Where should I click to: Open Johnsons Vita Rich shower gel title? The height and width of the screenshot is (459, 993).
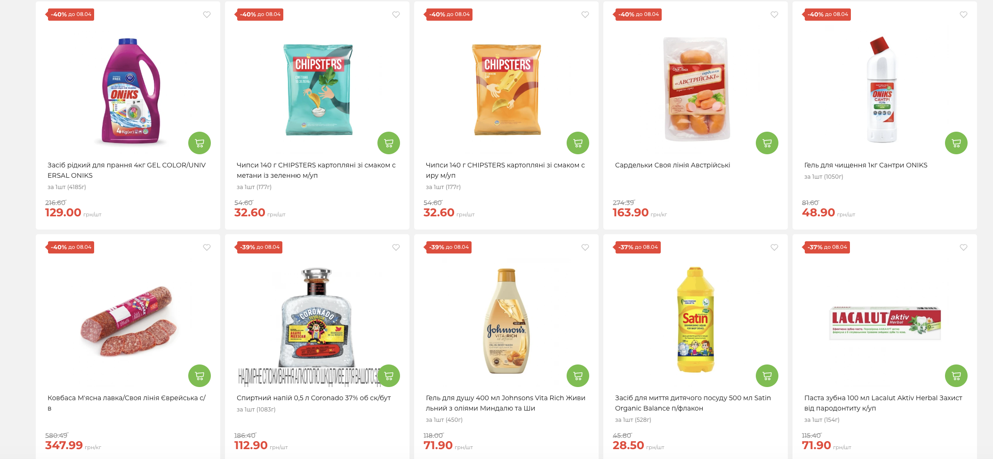pyautogui.click(x=505, y=403)
